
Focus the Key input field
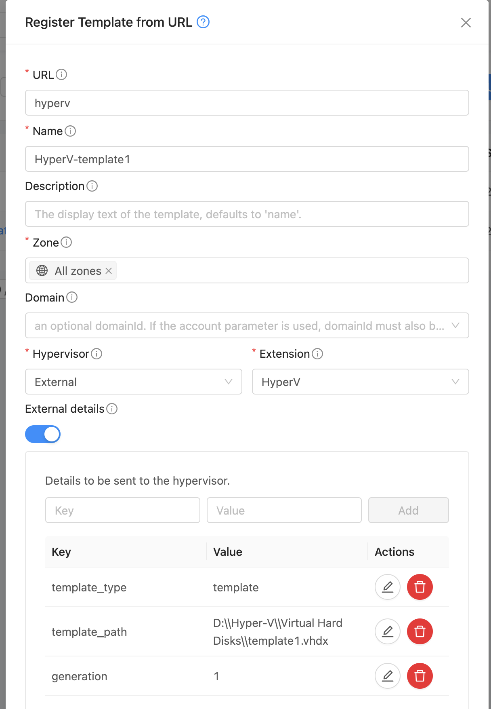point(122,510)
